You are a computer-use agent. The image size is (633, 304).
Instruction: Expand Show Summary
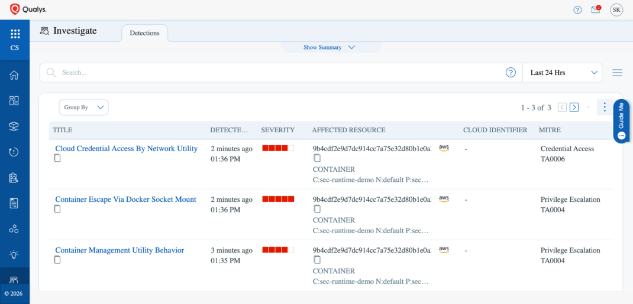pyautogui.click(x=329, y=47)
